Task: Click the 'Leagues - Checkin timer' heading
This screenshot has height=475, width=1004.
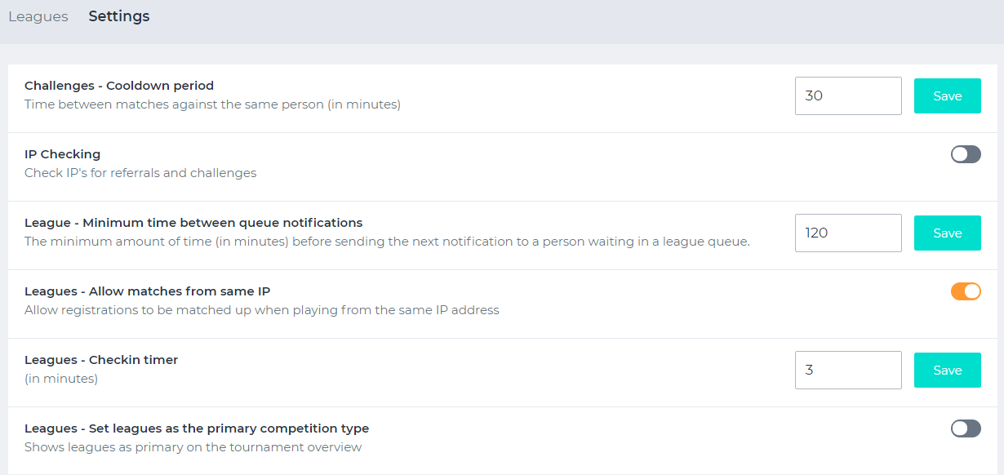Action: pyautogui.click(x=101, y=360)
